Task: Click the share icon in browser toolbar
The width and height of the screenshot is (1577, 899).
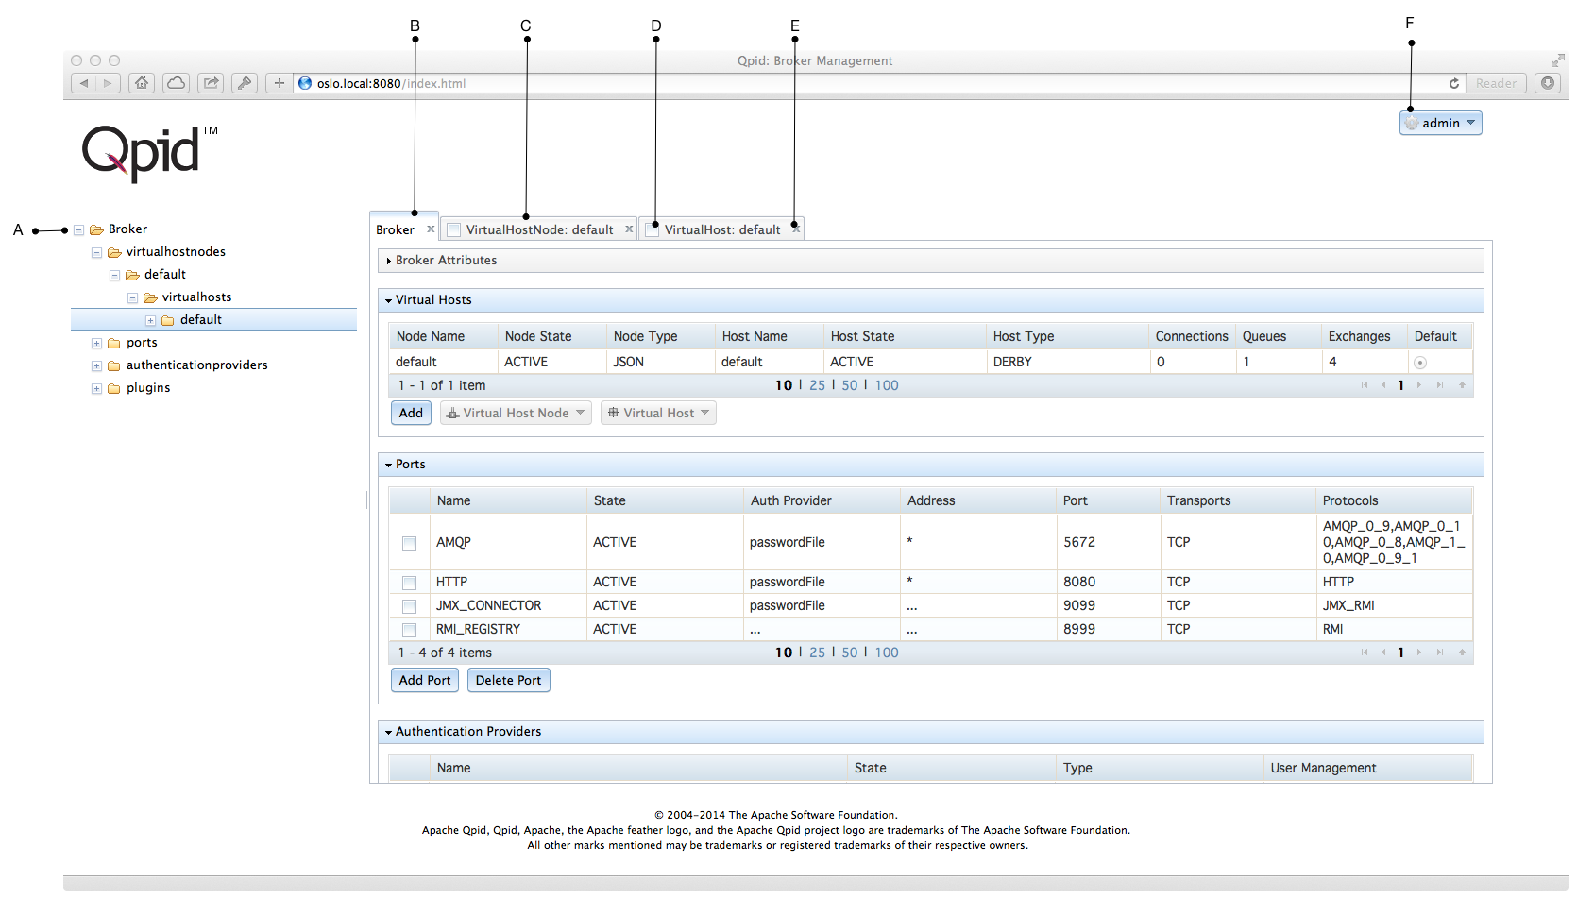Action: pyautogui.click(x=211, y=83)
